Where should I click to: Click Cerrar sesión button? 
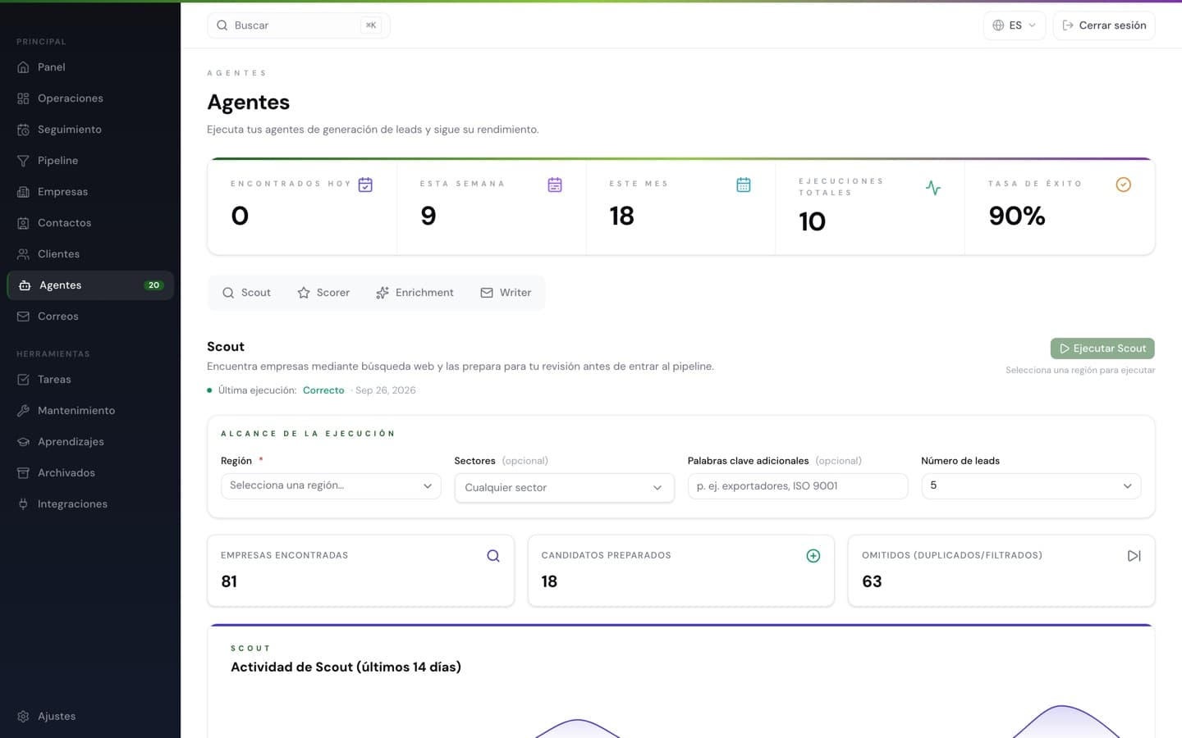point(1104,25)
